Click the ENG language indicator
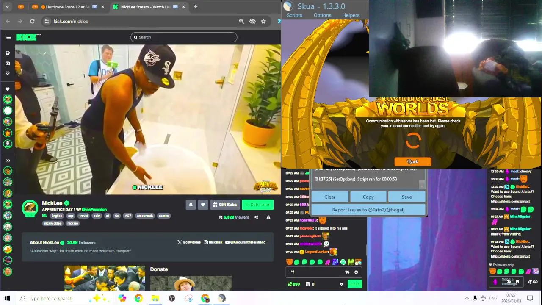The image size is (542, 305). pyautogui.click(x=493, y=298)
